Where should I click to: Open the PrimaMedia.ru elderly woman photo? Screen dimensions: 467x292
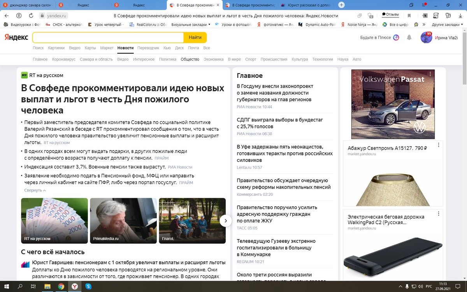[x=123, y=221]
